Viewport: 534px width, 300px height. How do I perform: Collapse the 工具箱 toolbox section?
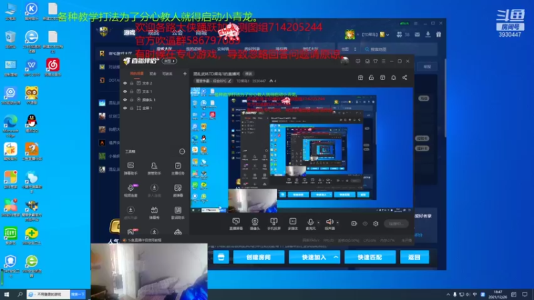(x=182, y=151)
